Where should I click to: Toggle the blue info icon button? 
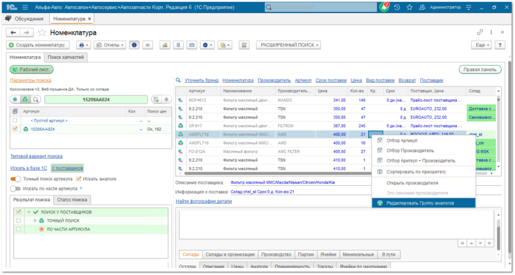tap(134, 45)
